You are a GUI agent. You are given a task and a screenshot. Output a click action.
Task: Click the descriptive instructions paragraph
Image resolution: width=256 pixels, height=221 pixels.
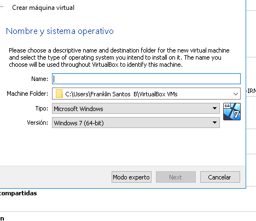point(119,57)
